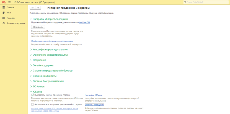Open the Главное section
The image size is (230, 114).
[11, 7]
